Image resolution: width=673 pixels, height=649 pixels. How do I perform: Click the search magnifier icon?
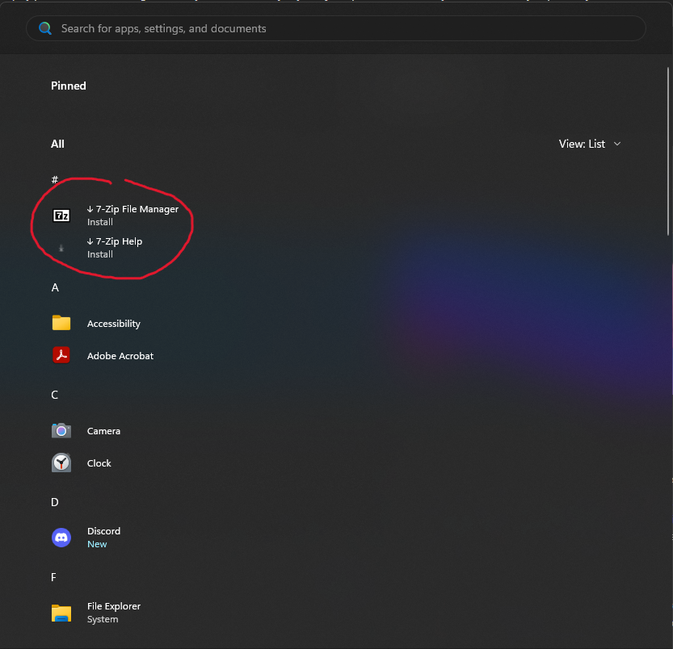tap(45, 28)
